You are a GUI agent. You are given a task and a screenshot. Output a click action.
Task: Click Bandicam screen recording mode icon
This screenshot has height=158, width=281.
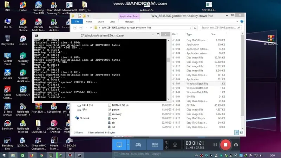(x=119, y=145)
